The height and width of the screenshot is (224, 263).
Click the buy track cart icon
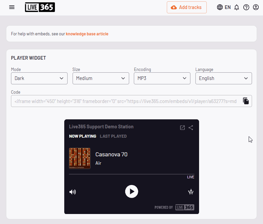click(191, 192)
